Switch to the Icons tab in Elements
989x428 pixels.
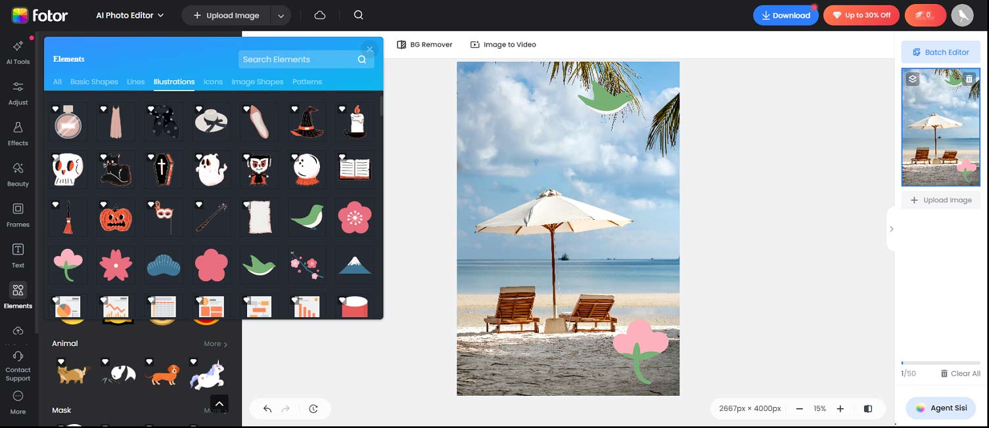pyautogui.click(x=213, y=81)
